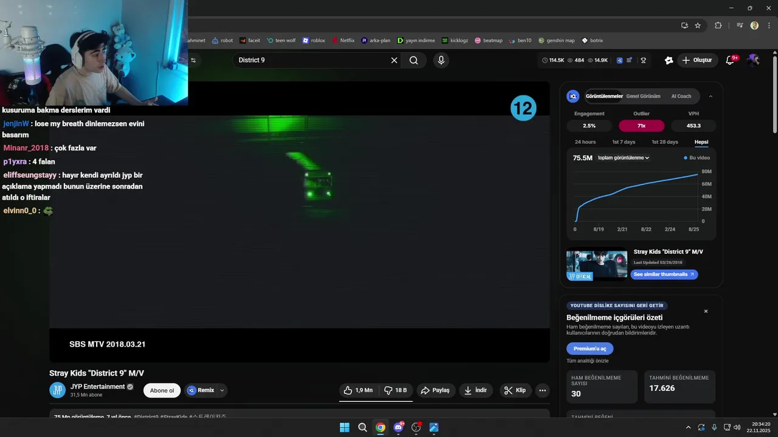Switch to the Genel Görünüm tab
The image size is (778, 437).
[x=643, y=96]
